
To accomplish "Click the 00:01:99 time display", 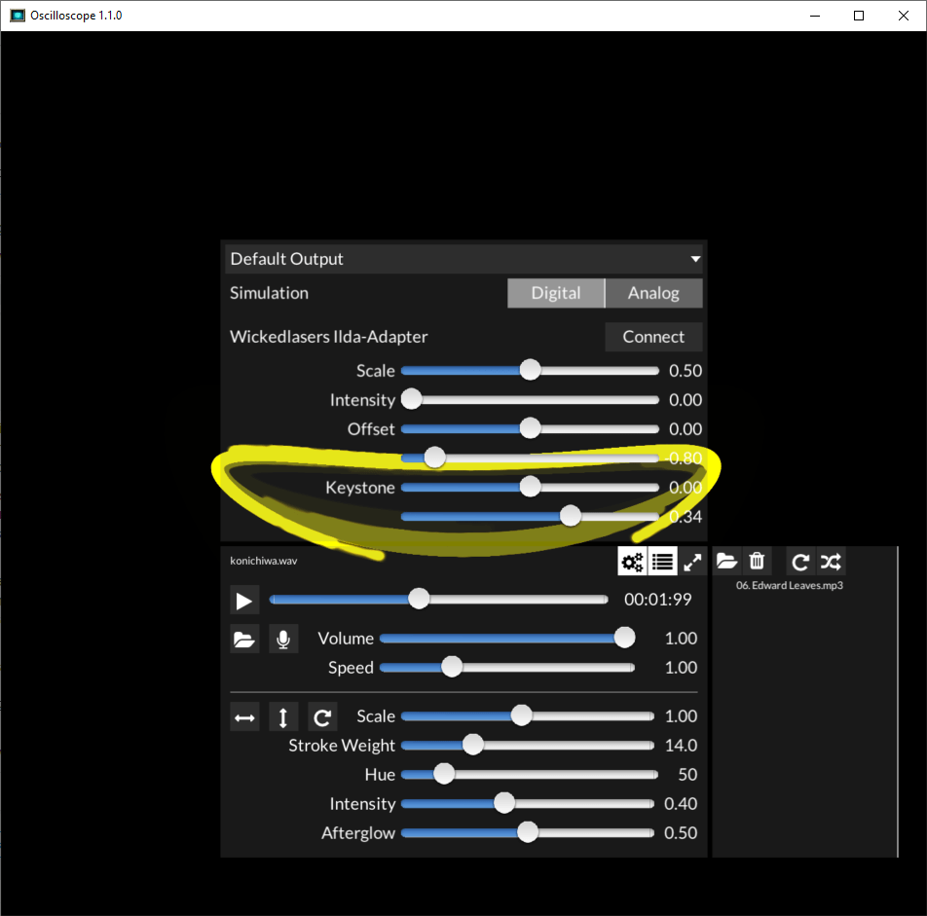I will point(658,600).
